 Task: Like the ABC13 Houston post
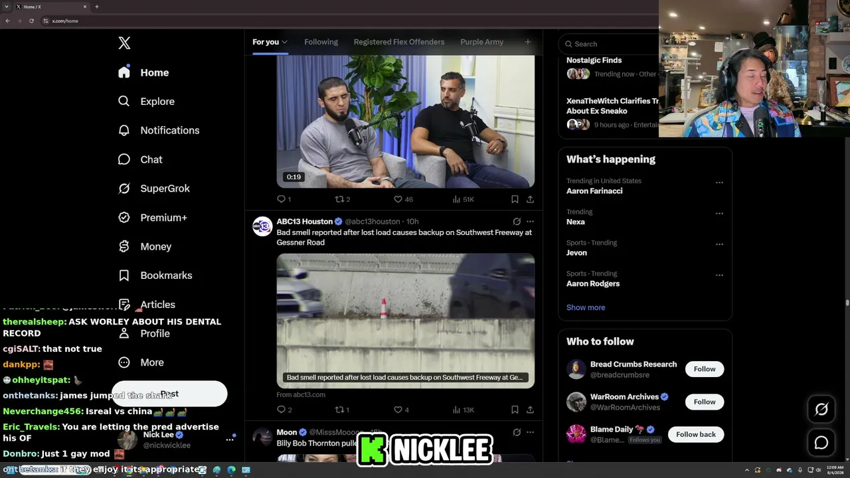(401, 410)
